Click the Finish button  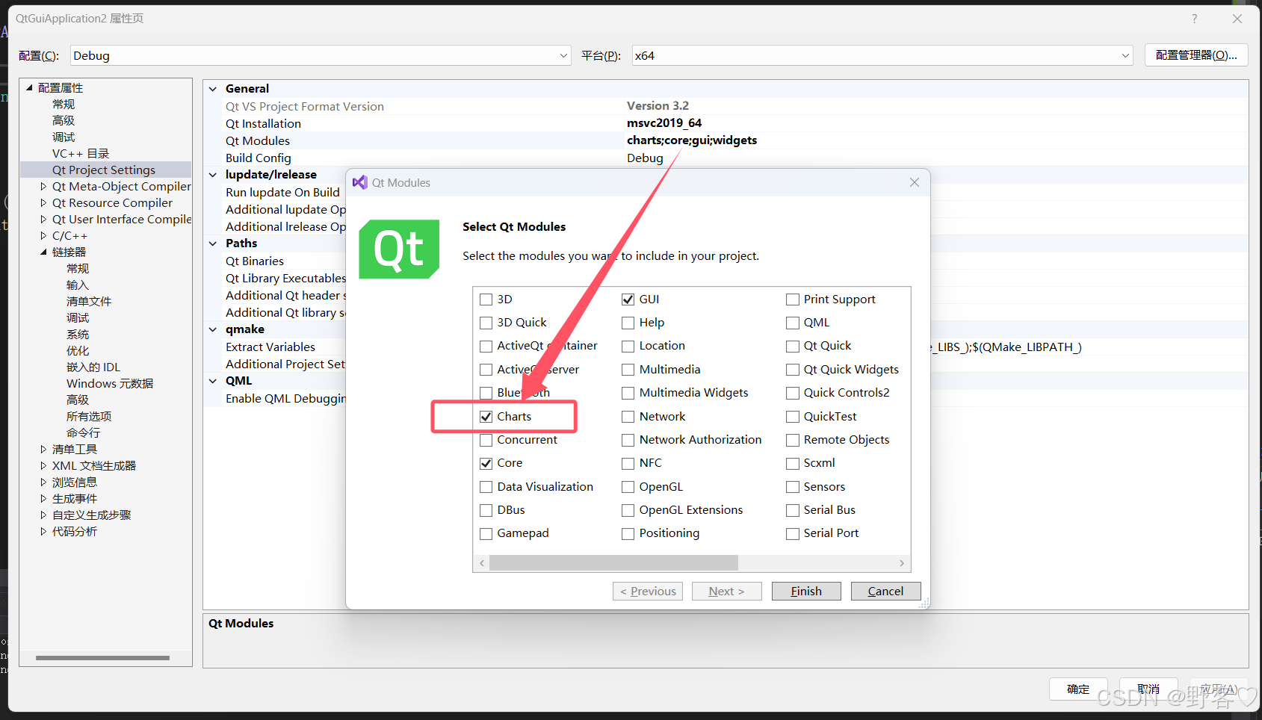[805, 591]
